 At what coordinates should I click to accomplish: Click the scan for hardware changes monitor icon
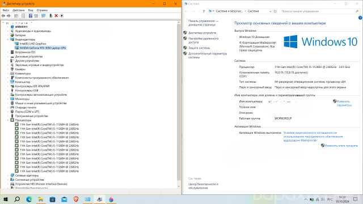(x=43, y=16)
